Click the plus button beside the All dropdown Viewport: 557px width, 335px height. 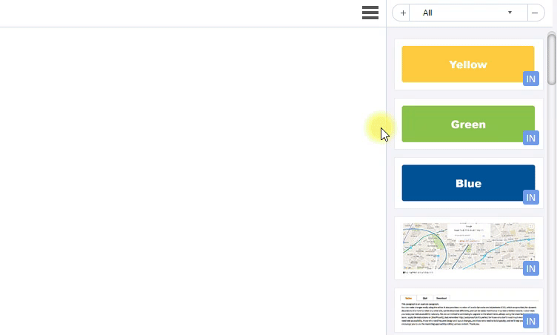pos(402,13)
